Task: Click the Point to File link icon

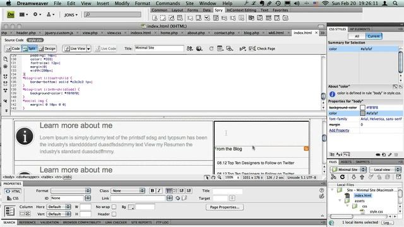Action: coord(178,198)
